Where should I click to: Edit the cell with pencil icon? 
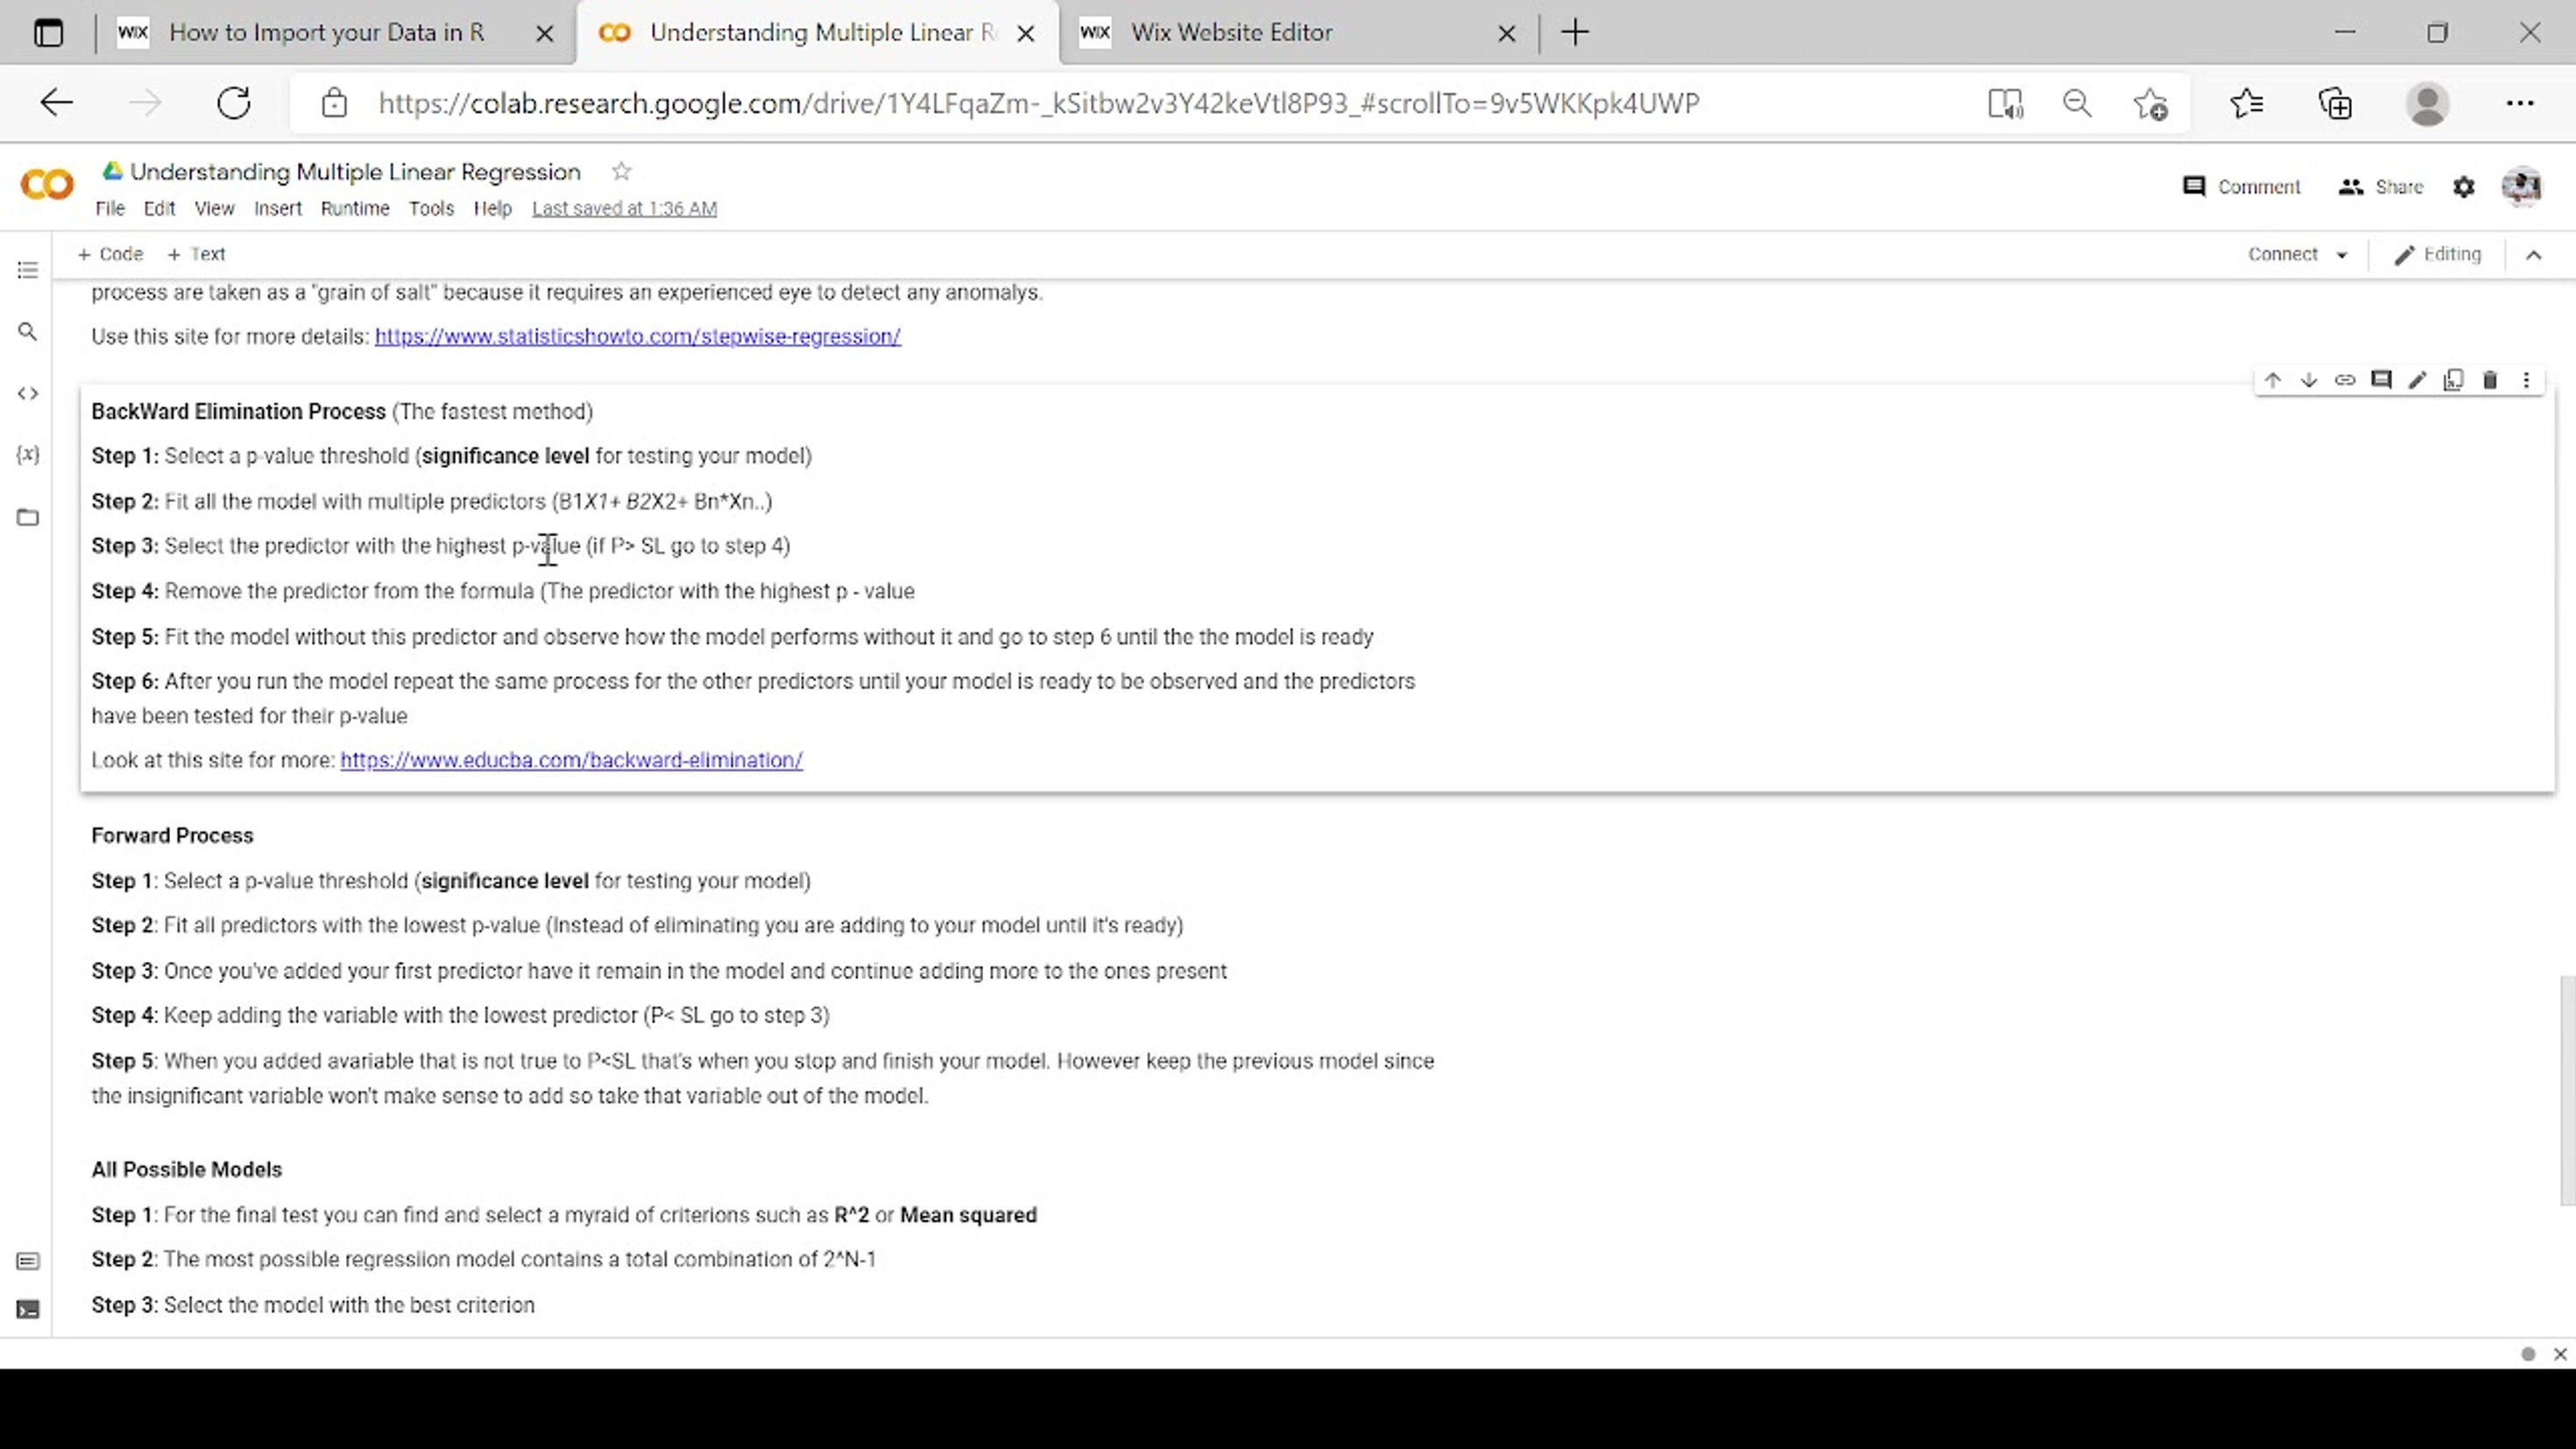[2417, 380]
